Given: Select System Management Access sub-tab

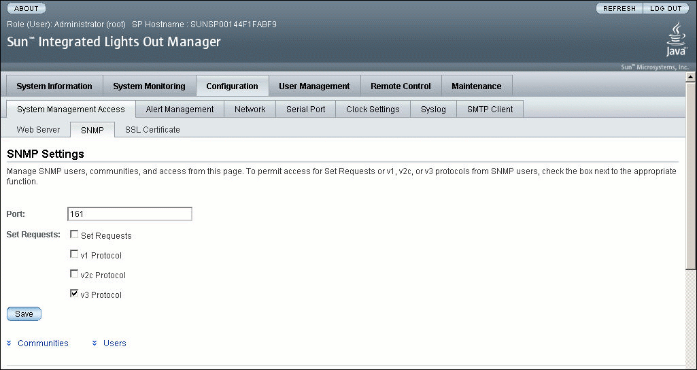Looking at the screenshot, I should click(71, 109).
